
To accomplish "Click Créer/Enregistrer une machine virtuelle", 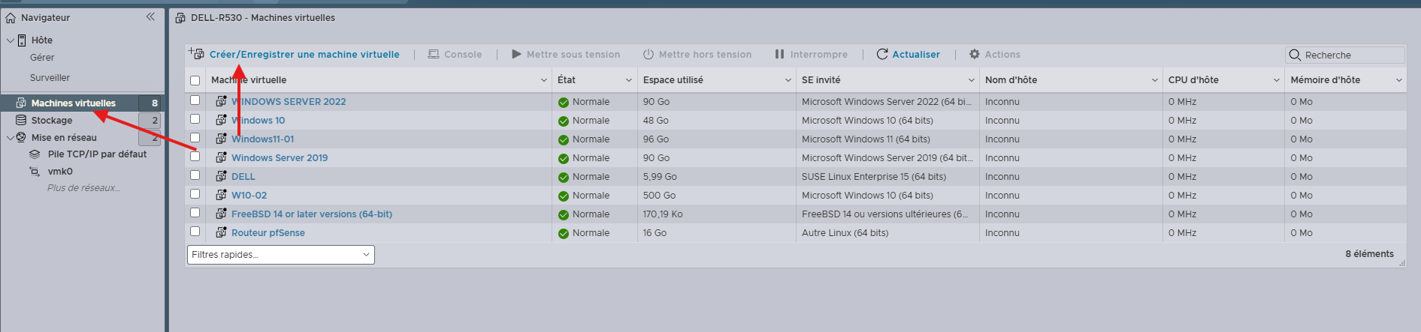I will coord(304,54).
